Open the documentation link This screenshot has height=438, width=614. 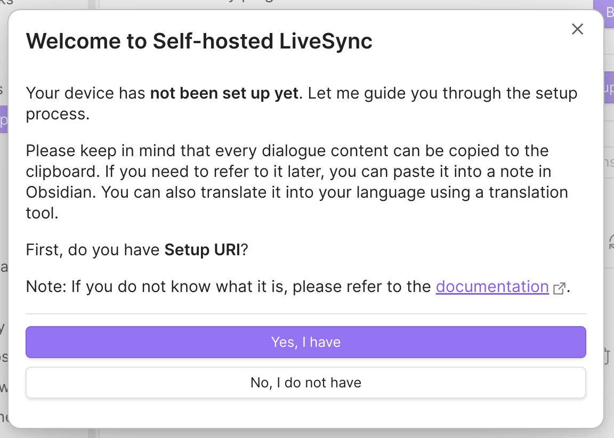pyautogui.click(x=492, y=287)
